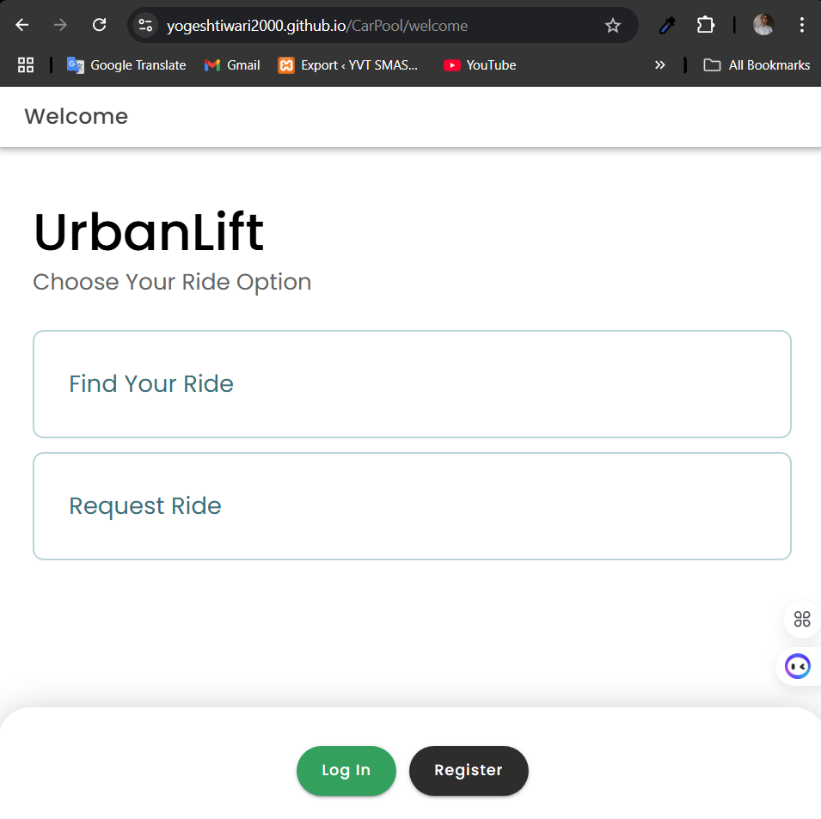Screen dimensions: 821x819
Task: Open the apps grid in bookmarks bar
Action: pos(26,65)
